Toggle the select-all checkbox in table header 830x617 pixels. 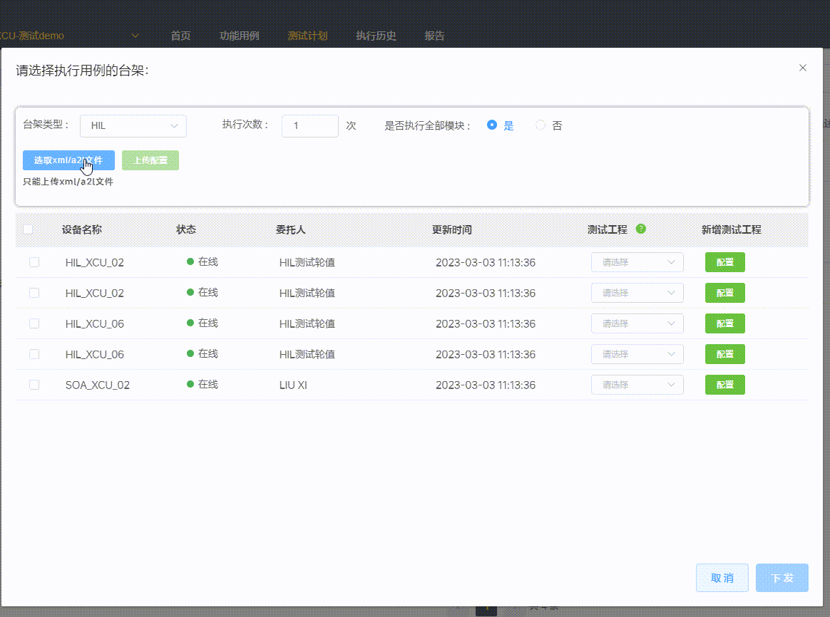coord(28,229)
